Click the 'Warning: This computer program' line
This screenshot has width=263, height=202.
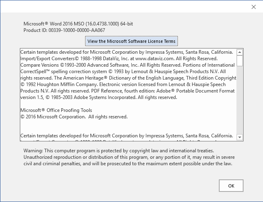(119, 151)
